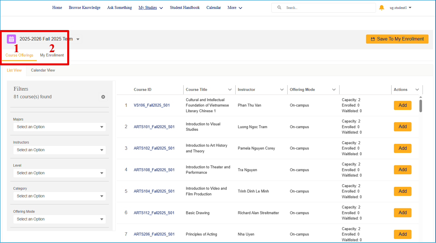Open ARTS104_Fall2025_S01 course link
436x243 pixels.
pyautogui.click(x=154, y=191)
